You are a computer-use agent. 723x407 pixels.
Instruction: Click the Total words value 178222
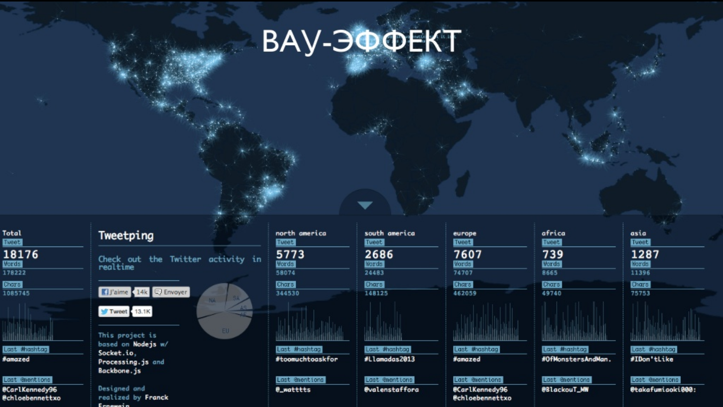15,273
